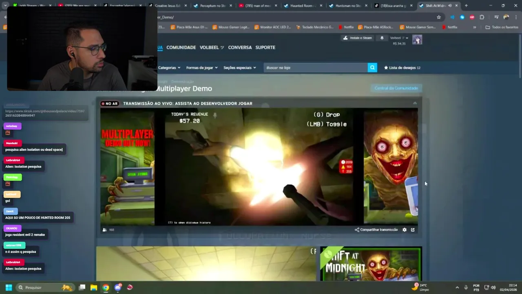
Task: Open the CONVERSA menu
Action: (x=240, y=47)
